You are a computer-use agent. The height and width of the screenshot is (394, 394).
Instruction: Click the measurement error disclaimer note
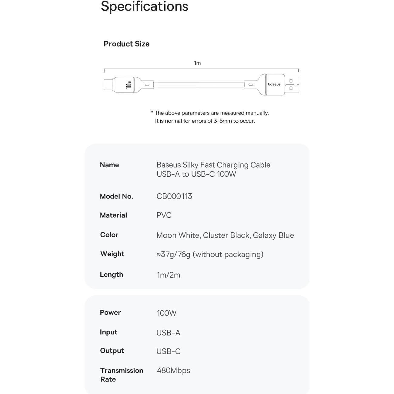210,117
